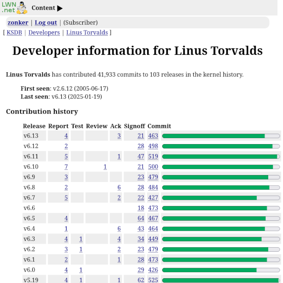Open the zonker account link

18,23
